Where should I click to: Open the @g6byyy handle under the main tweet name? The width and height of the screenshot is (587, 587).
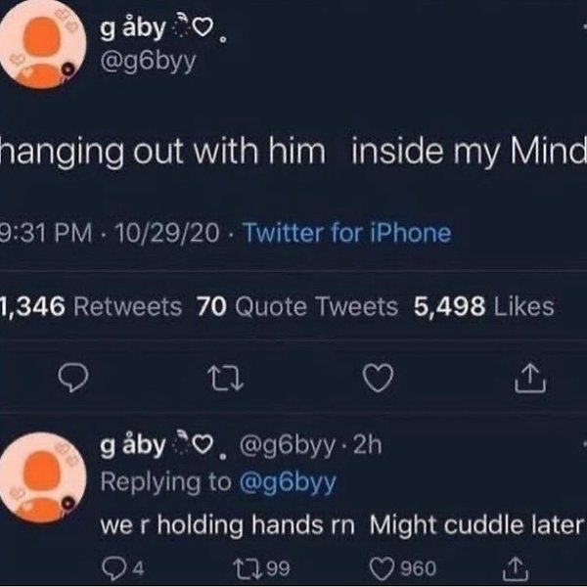click(x=148, y=62)
